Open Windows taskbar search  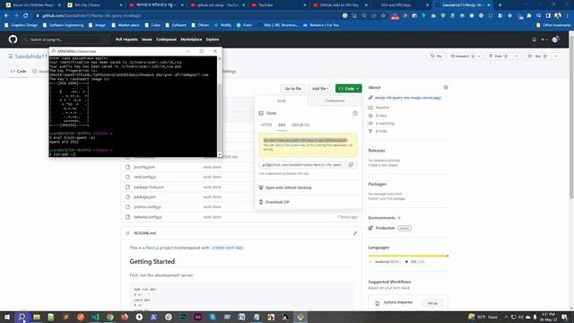tap(22, 317)
